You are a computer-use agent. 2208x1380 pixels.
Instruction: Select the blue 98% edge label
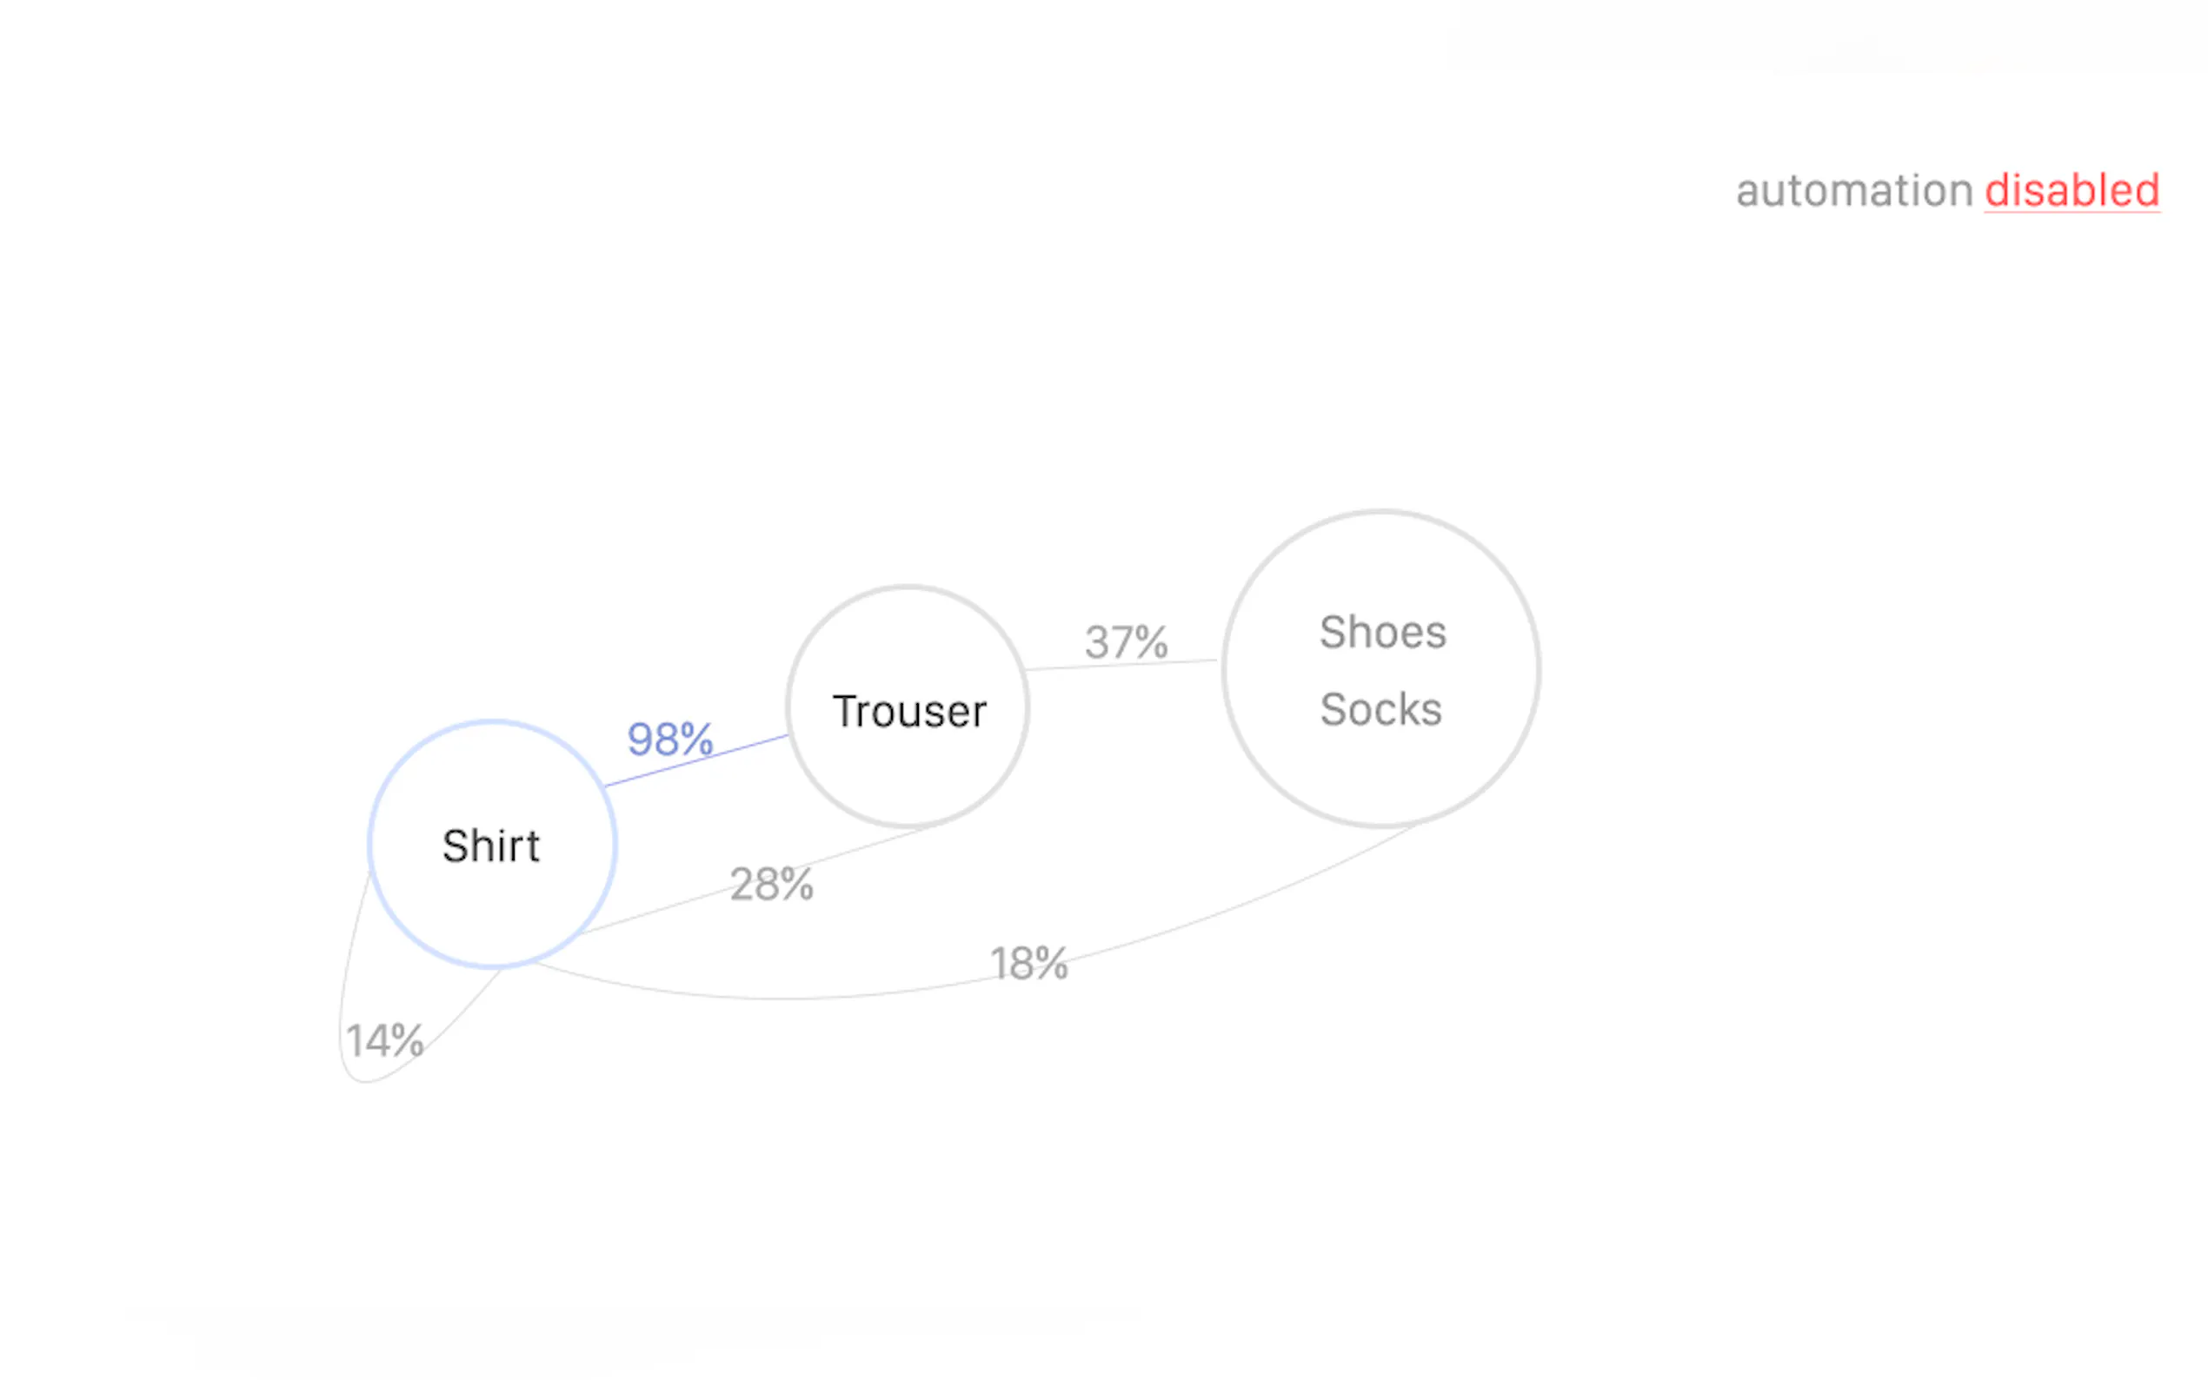pyautogui.click(x=669, y=739)
